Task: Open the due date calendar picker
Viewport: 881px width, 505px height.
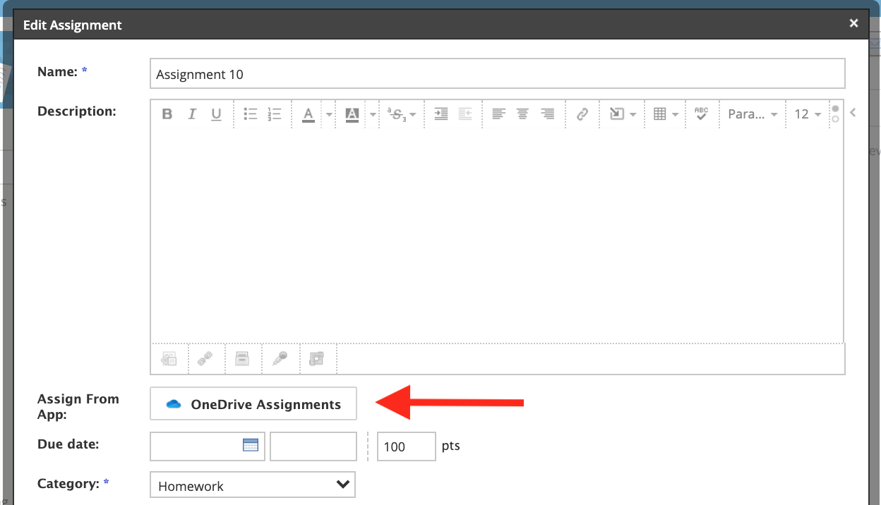Action: point(250,446)
